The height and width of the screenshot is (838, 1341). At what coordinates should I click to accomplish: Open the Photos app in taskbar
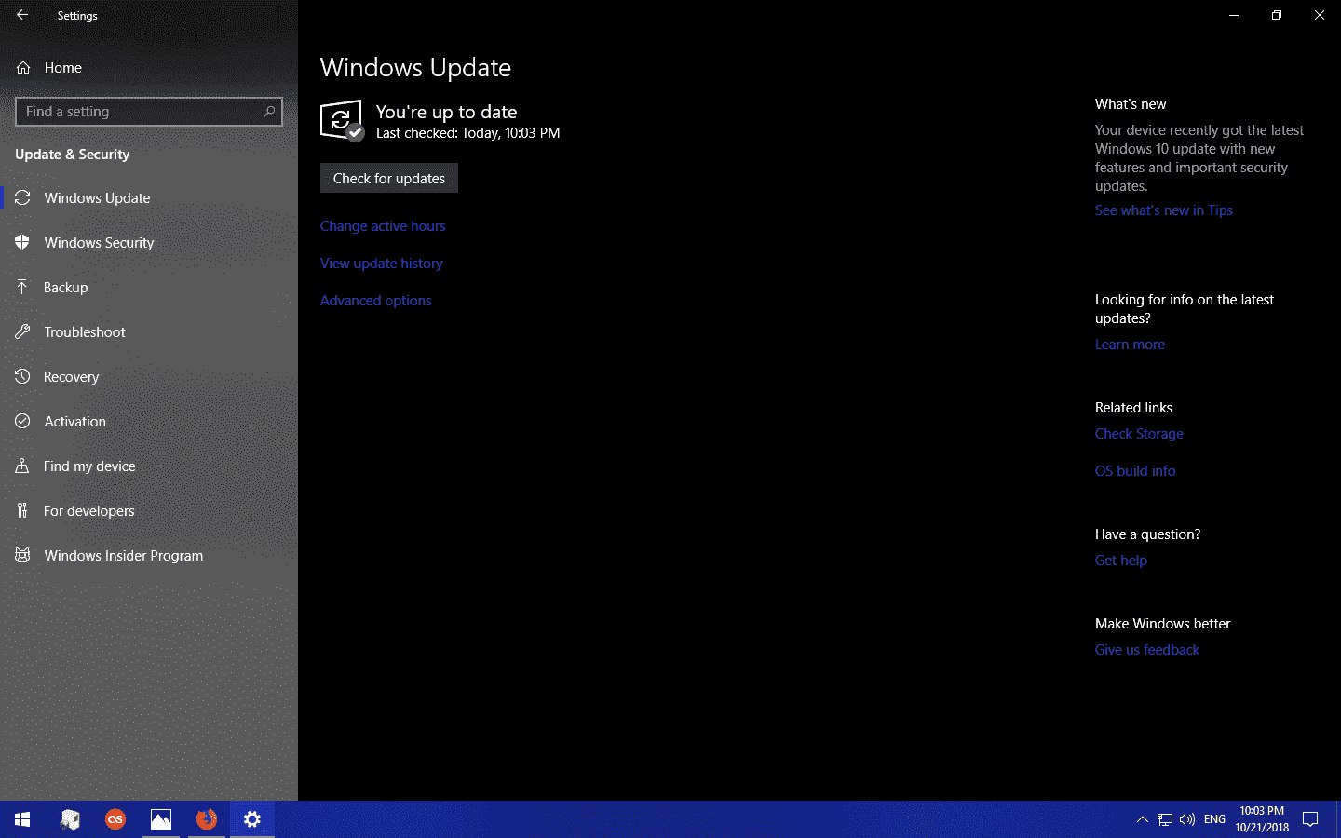(161, 819)
